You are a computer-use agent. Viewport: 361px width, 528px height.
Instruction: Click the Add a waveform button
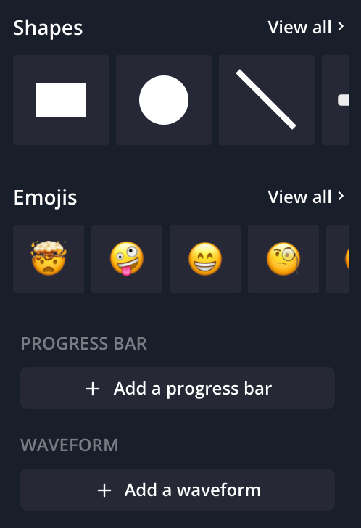(178, 490)
